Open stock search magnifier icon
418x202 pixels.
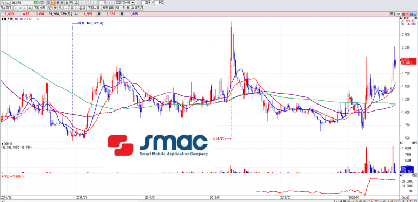[2, 2]
